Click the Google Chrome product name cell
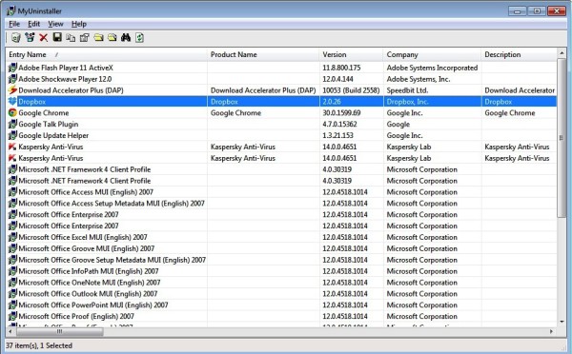 [236, 113]
